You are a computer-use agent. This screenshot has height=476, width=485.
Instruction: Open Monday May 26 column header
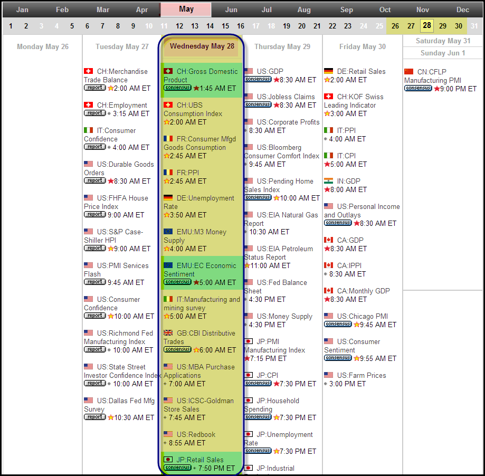(43, 47)
